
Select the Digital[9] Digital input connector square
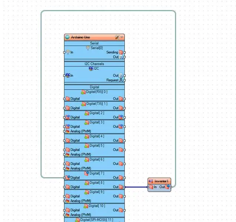(x=64, y=196)
